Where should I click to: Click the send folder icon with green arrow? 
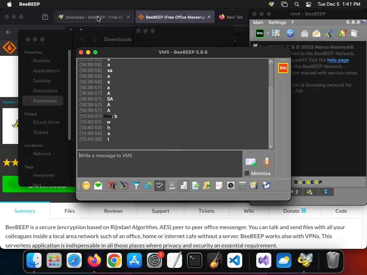point(207,186)
